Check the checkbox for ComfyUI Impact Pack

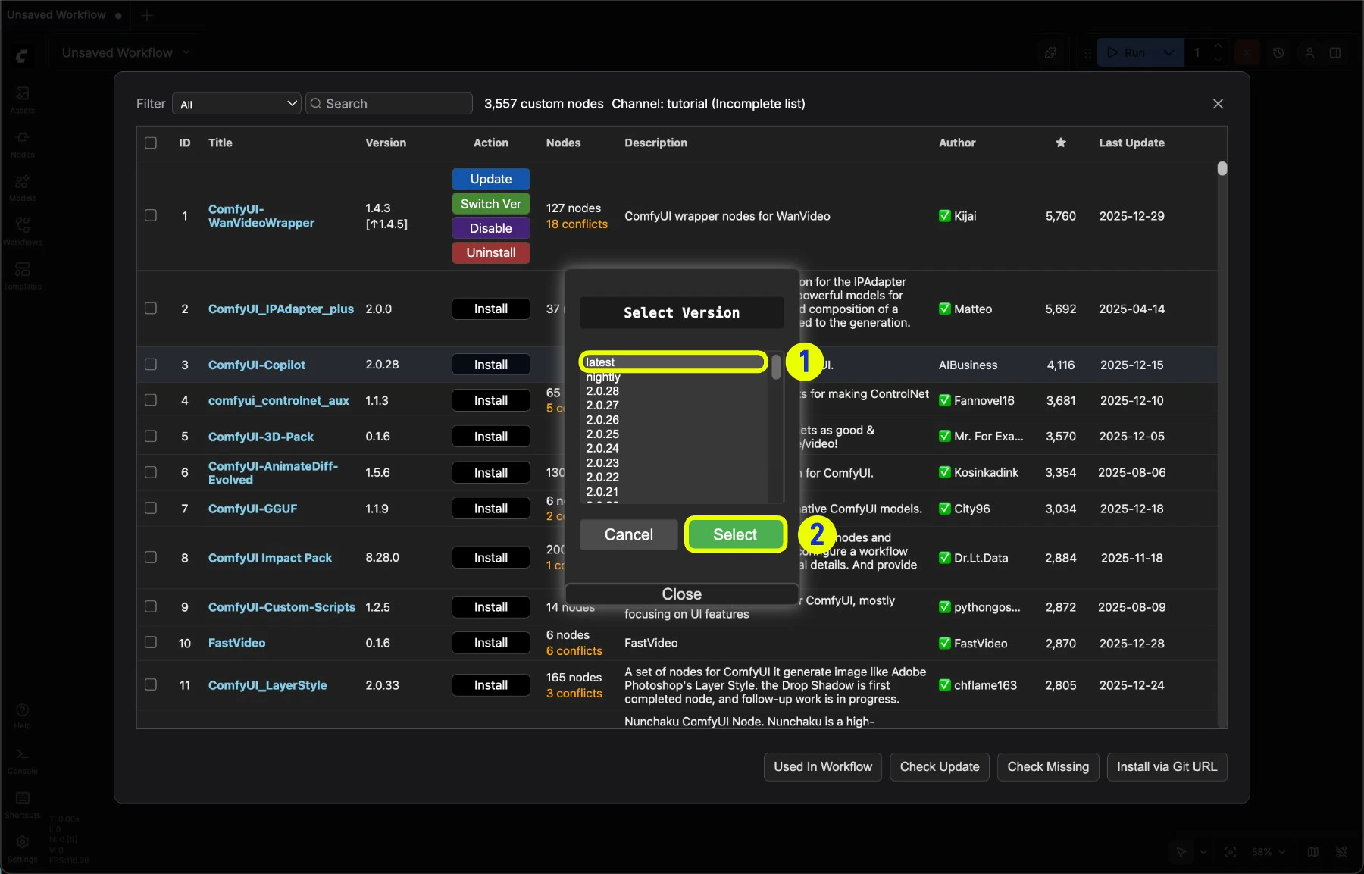151,557
